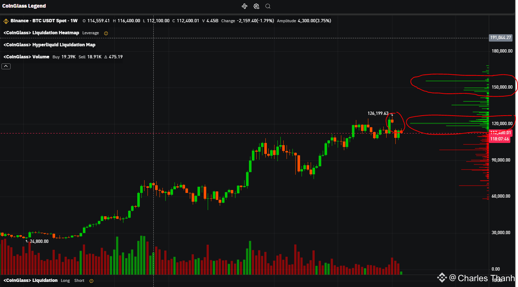Click the Sell volume value 18.91K
Screen dimensions: 518x287
coord(94,57)
